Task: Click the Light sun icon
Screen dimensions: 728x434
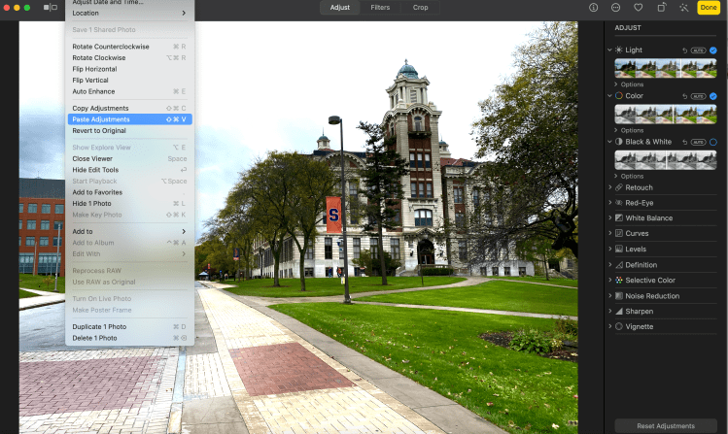Action: 619,50
